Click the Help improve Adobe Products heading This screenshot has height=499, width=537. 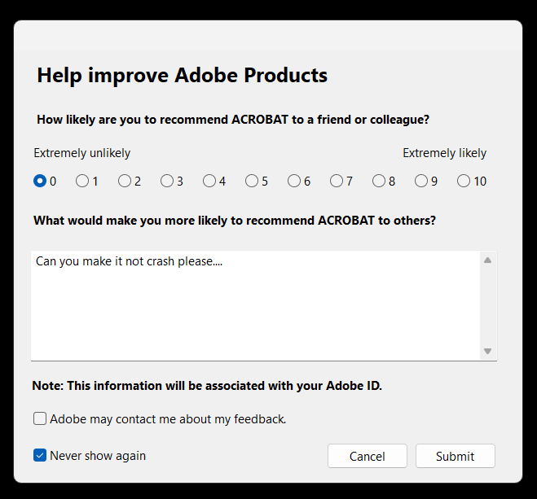[183, 76]
